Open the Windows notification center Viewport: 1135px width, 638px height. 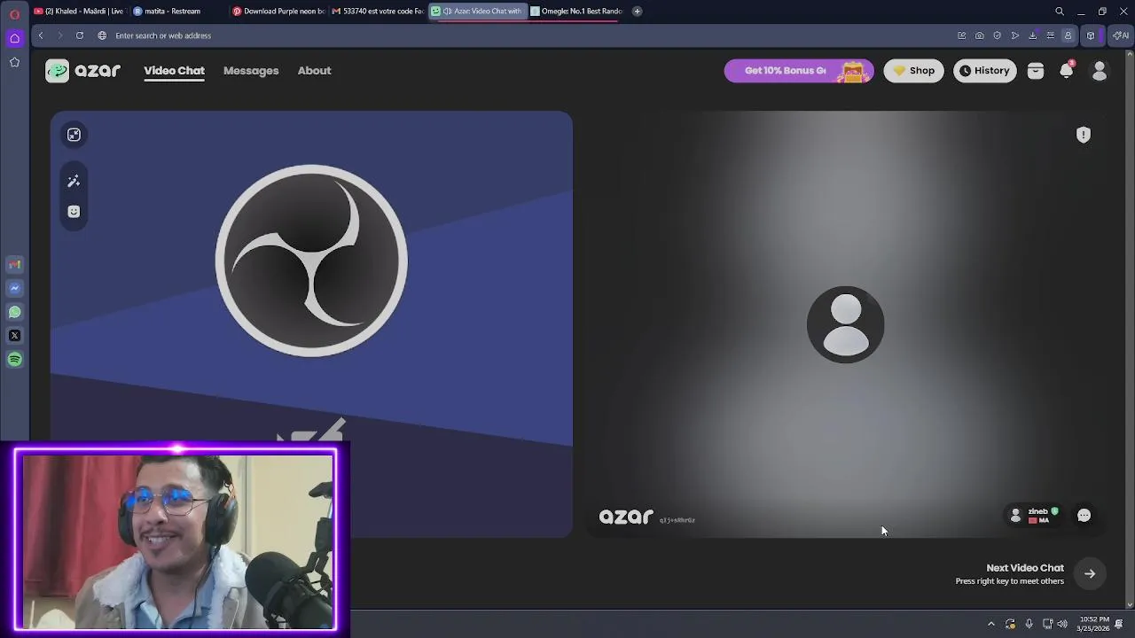1120,624
